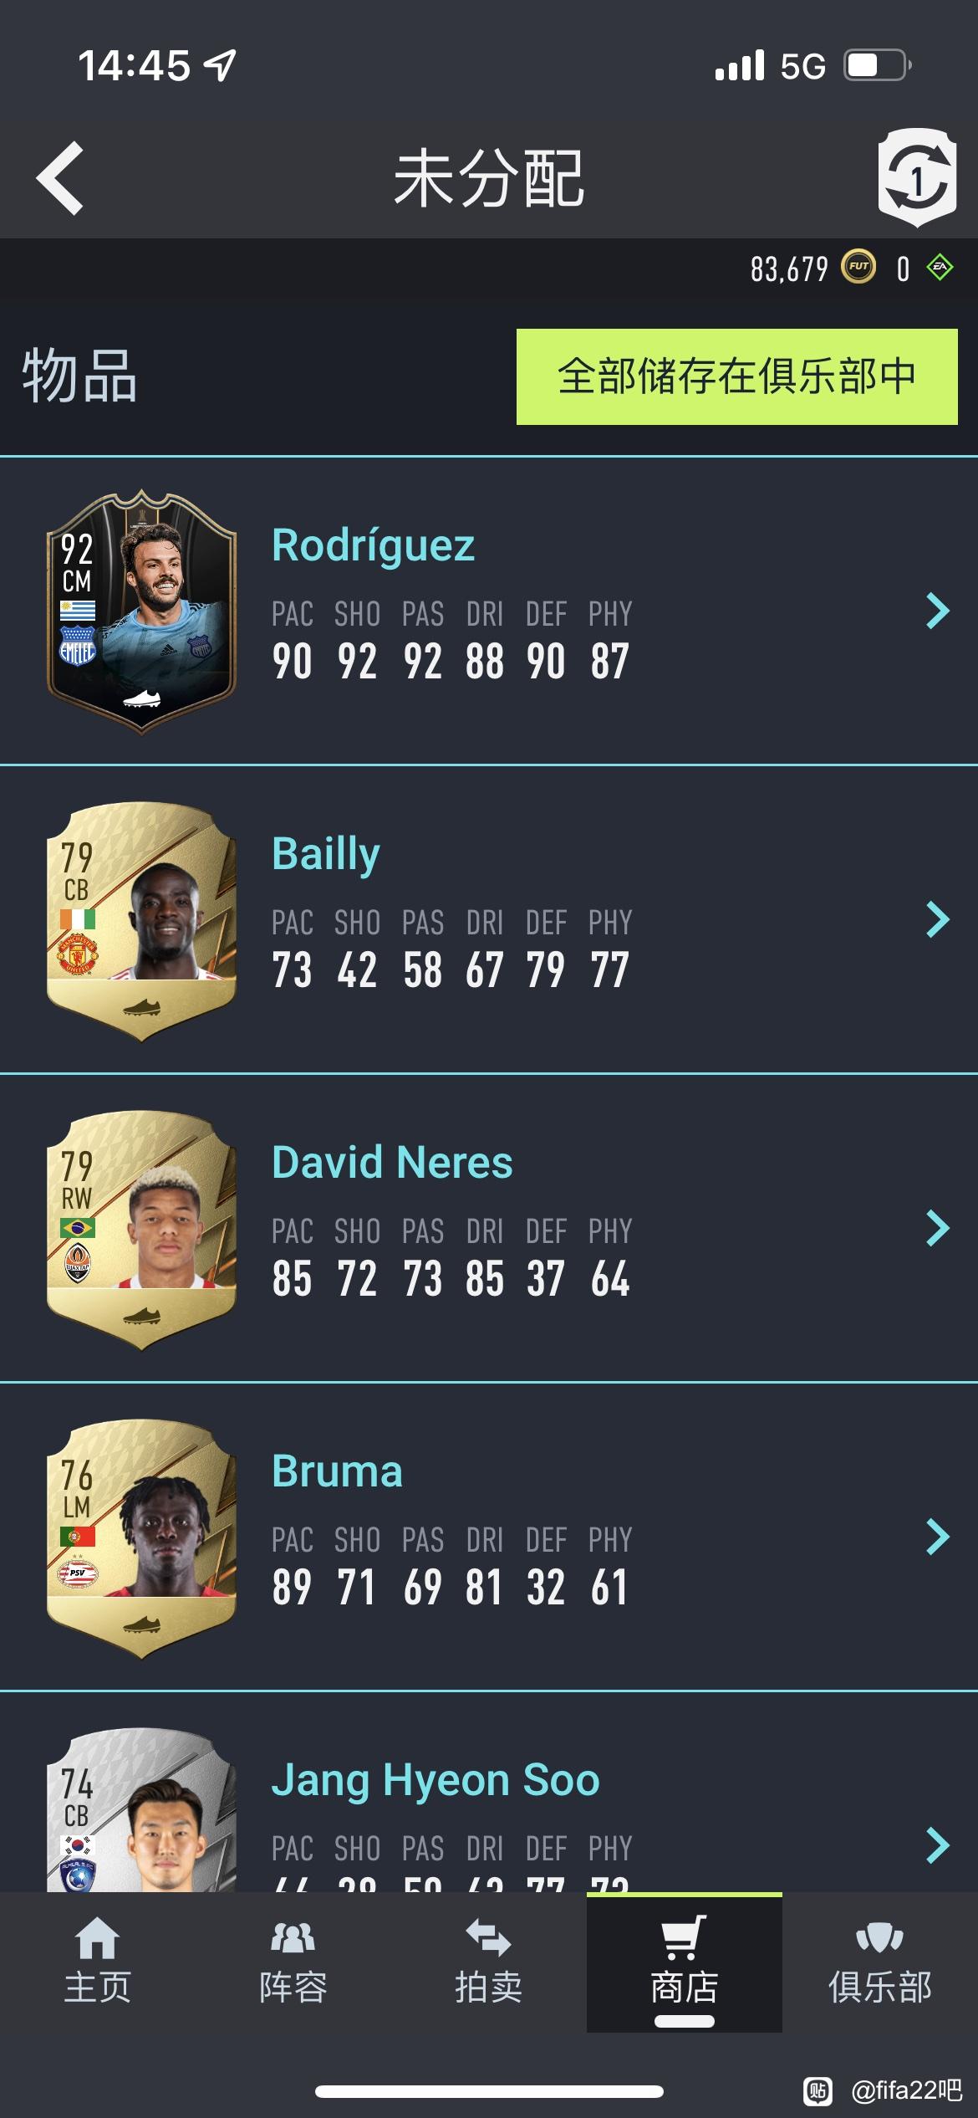Viewport: 978px width, 2118px height.
Task: Open the swap counter shield icon
Action: [917, 178]
